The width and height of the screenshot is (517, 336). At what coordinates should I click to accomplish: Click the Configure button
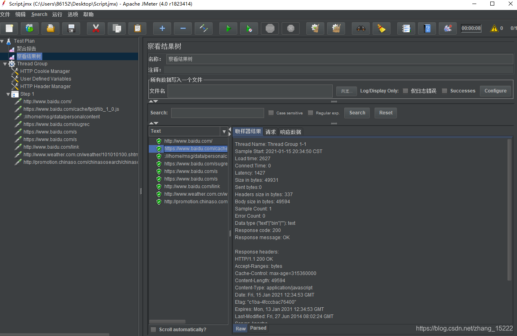pyautogui.click(x=495, y=91)
